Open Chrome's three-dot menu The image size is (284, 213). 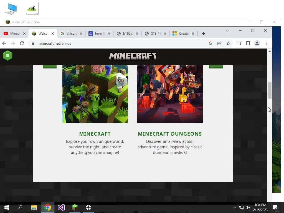[x=266, y=43]
